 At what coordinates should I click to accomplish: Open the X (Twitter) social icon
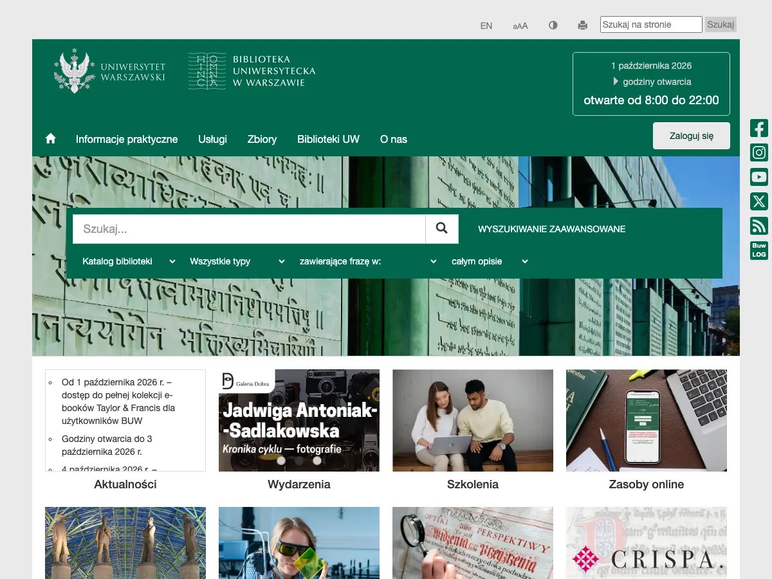(x=759, y=201)
